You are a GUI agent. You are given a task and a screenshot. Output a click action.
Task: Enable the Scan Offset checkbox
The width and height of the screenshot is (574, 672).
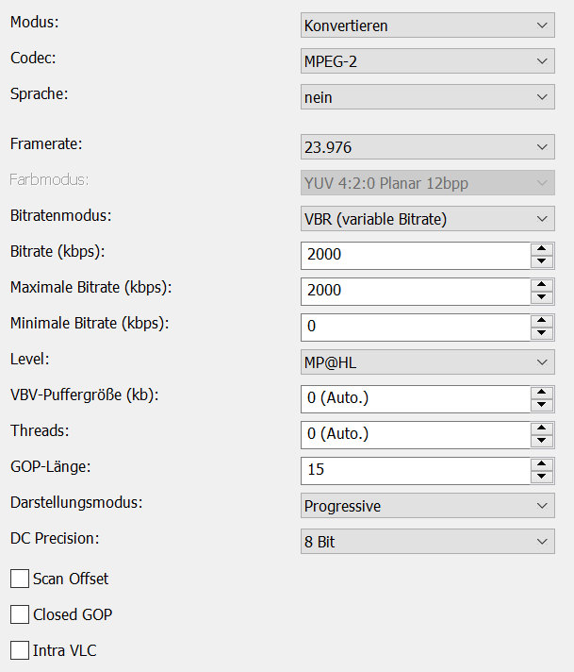(x=20, y=579)
